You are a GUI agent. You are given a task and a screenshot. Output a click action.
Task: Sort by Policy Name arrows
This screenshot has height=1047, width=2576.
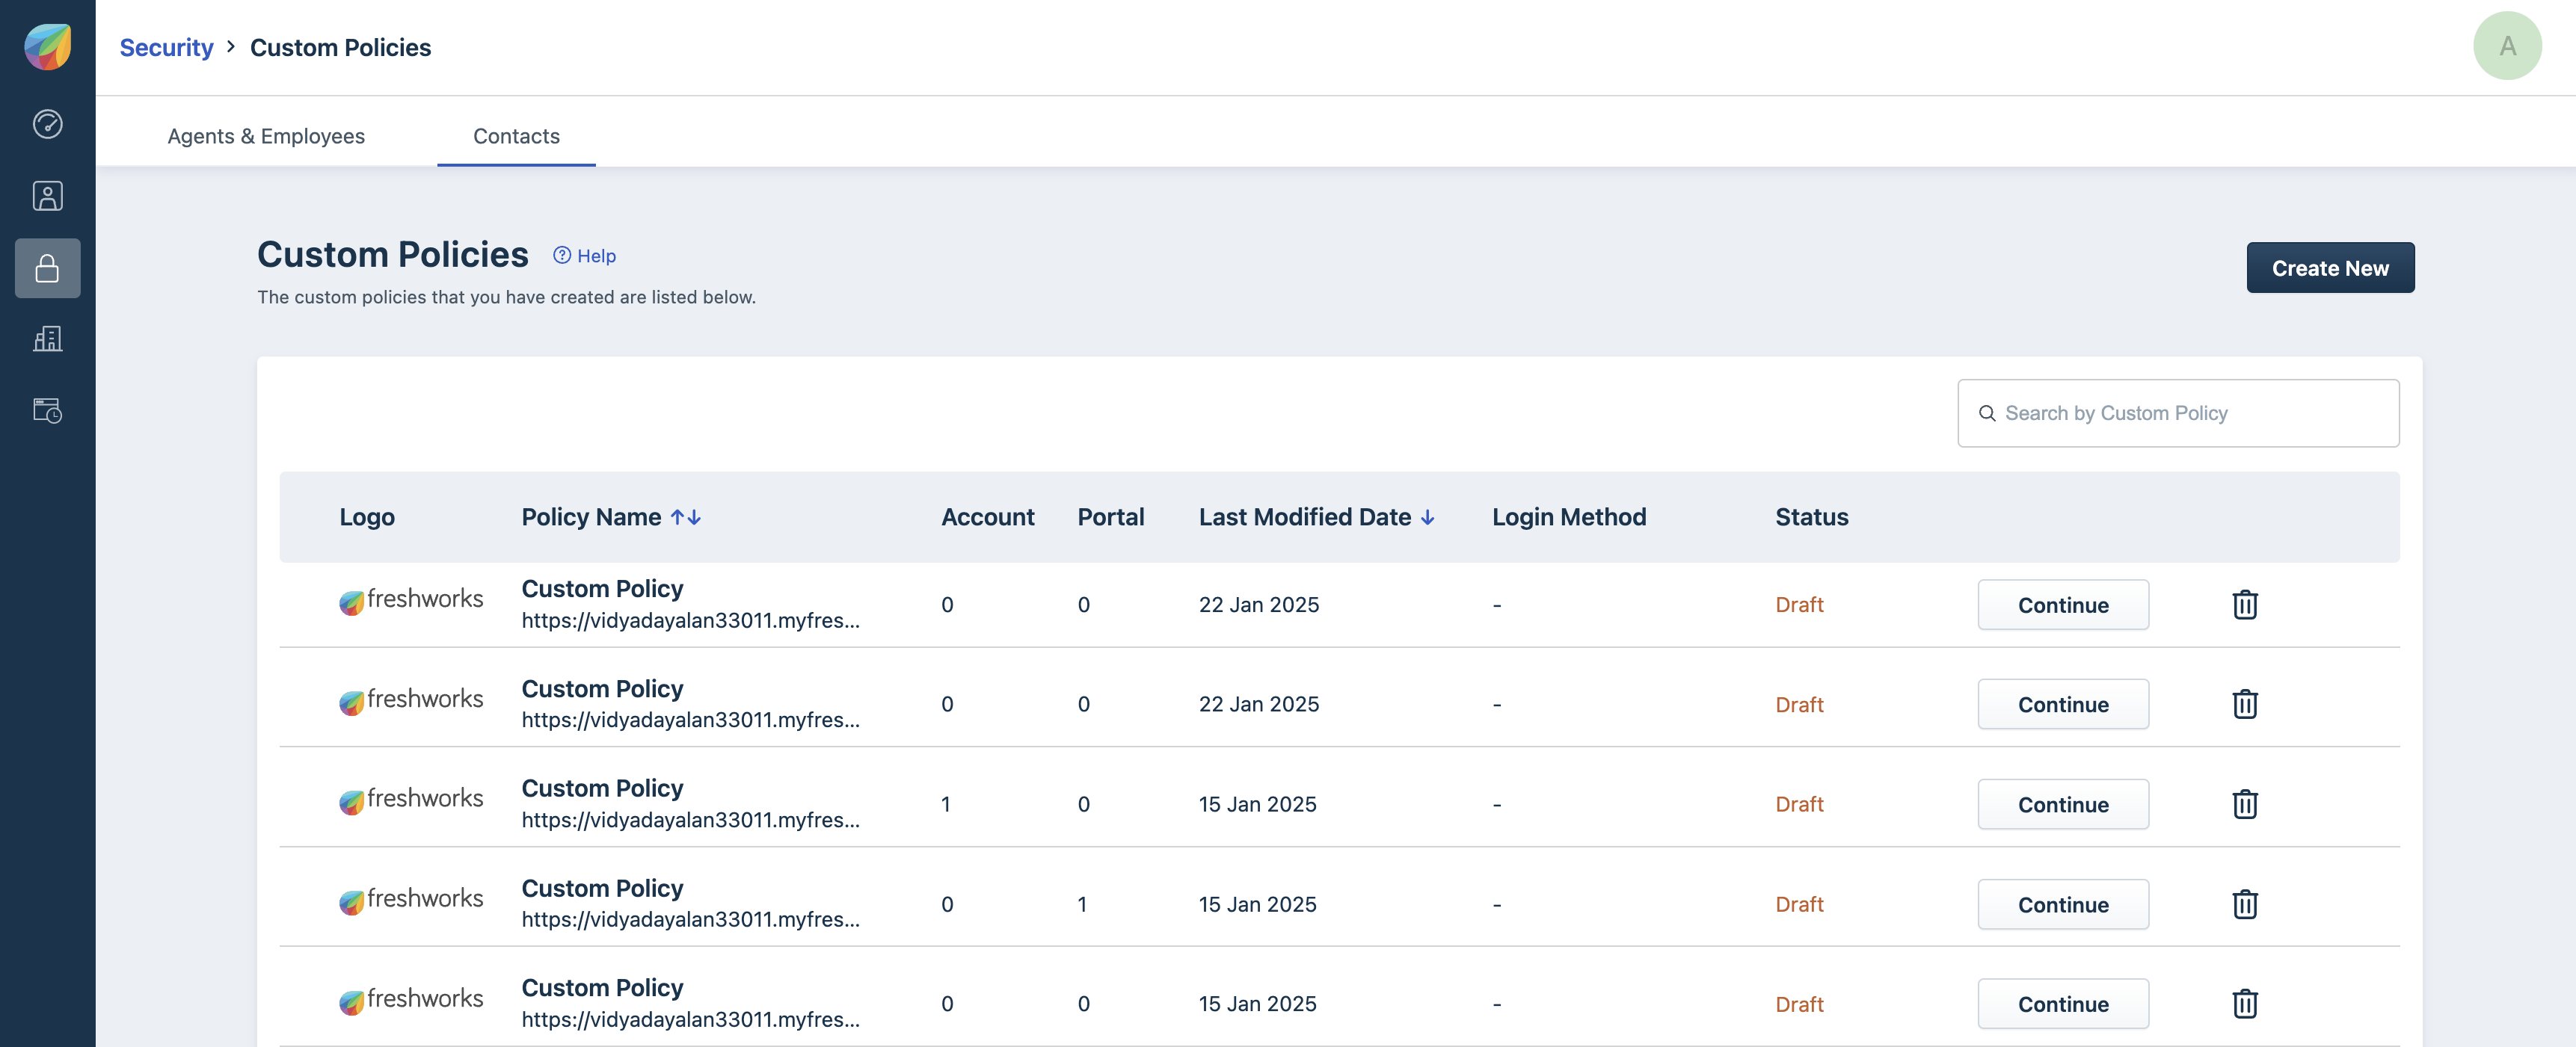click(686, 517)
